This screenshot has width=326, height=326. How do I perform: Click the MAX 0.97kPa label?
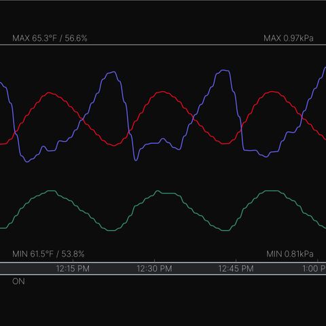pos(289,38)
